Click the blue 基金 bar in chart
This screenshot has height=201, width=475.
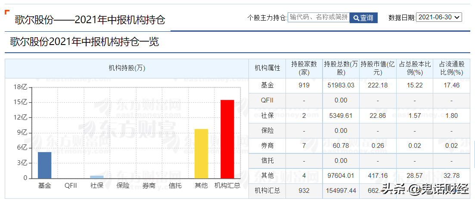[x=44, y=165]
